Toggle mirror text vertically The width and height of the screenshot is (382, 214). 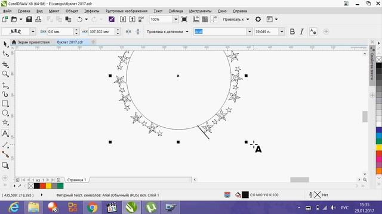(x=138, y=32)
